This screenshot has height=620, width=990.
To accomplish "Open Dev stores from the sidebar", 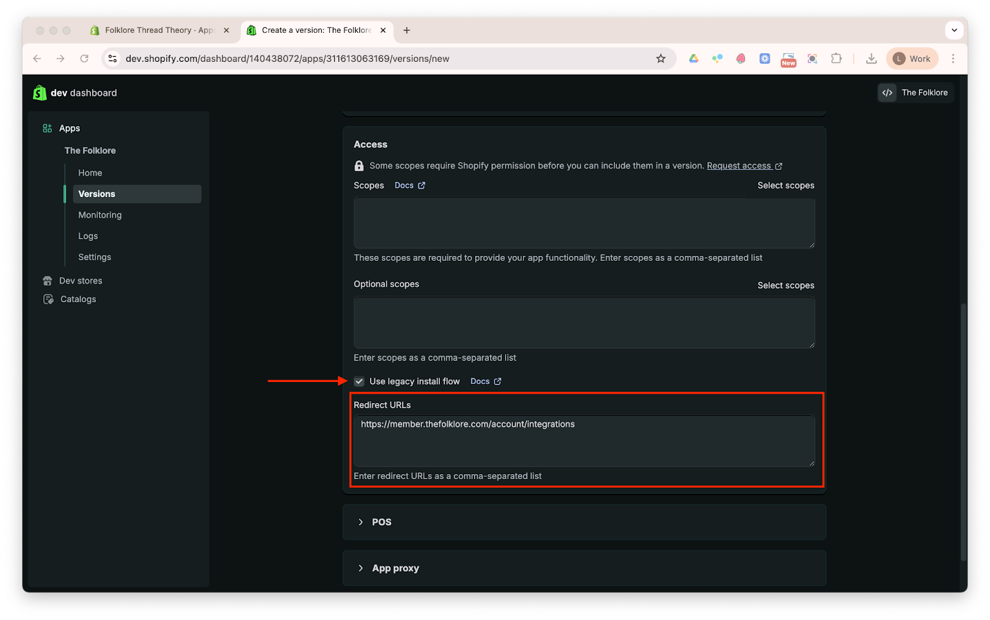I will [x=80, y=281].
